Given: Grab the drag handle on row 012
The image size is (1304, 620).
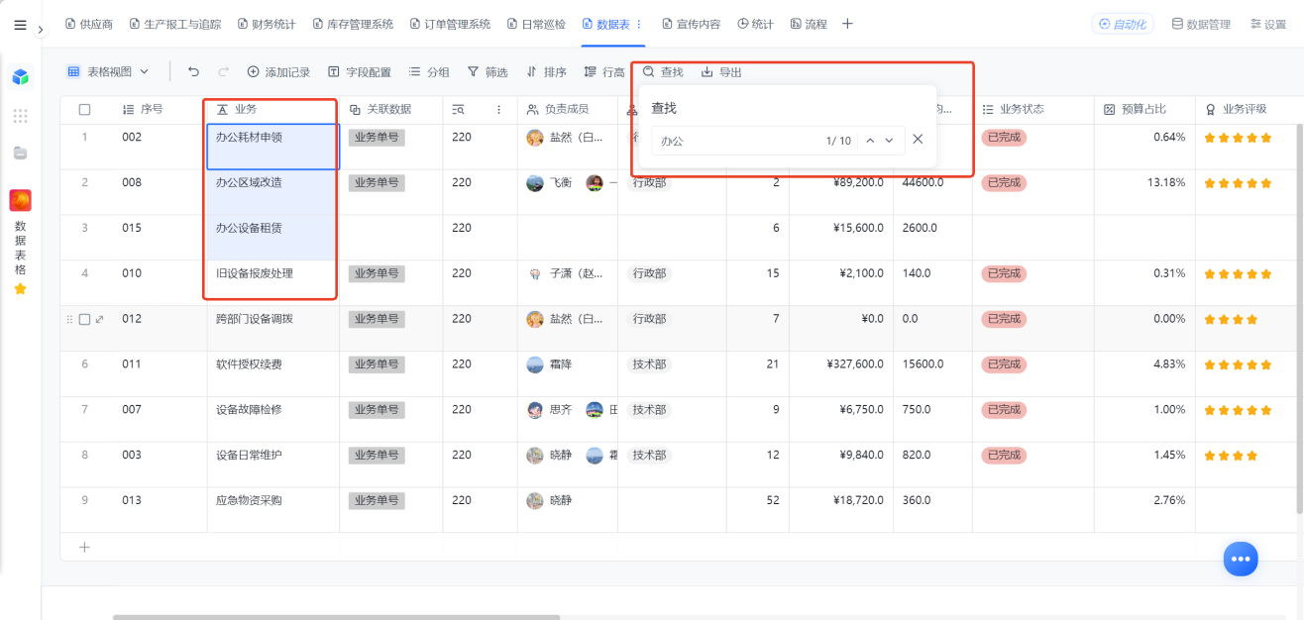Looking at the screenshot, I should [69, 319].
